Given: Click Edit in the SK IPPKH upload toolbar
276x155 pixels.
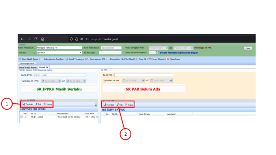Looking at the screenshot, I should pyautogui.click(x=38, y=104).
